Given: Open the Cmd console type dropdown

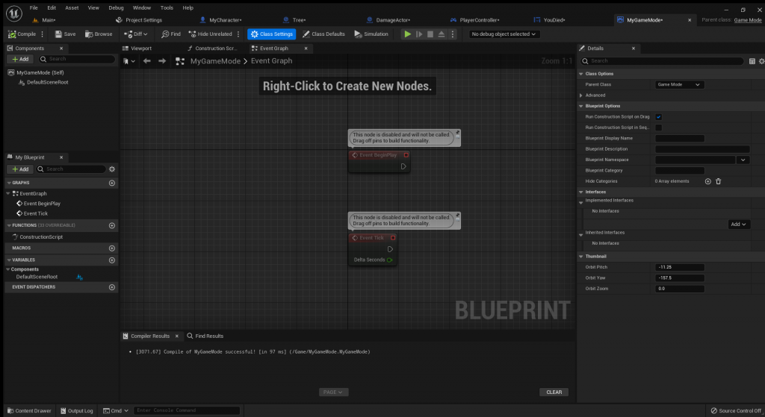Looking at the screenshot, I should coord(116,411).
